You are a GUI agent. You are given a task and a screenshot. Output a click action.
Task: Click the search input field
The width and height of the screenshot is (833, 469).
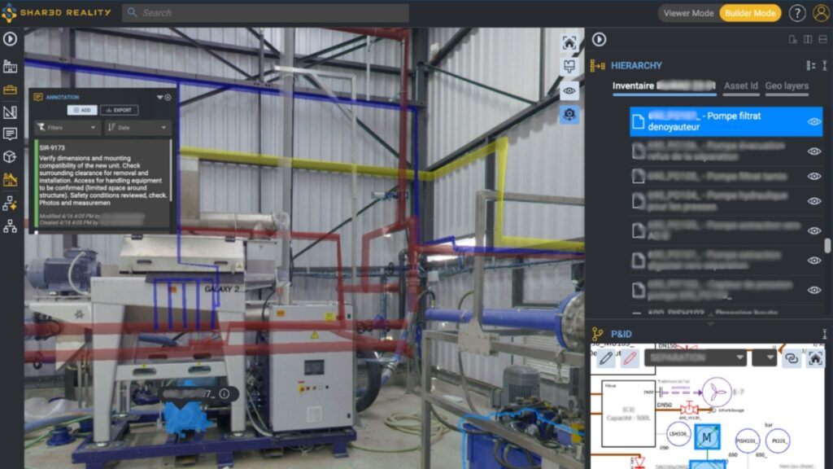[x=266, y=13]
